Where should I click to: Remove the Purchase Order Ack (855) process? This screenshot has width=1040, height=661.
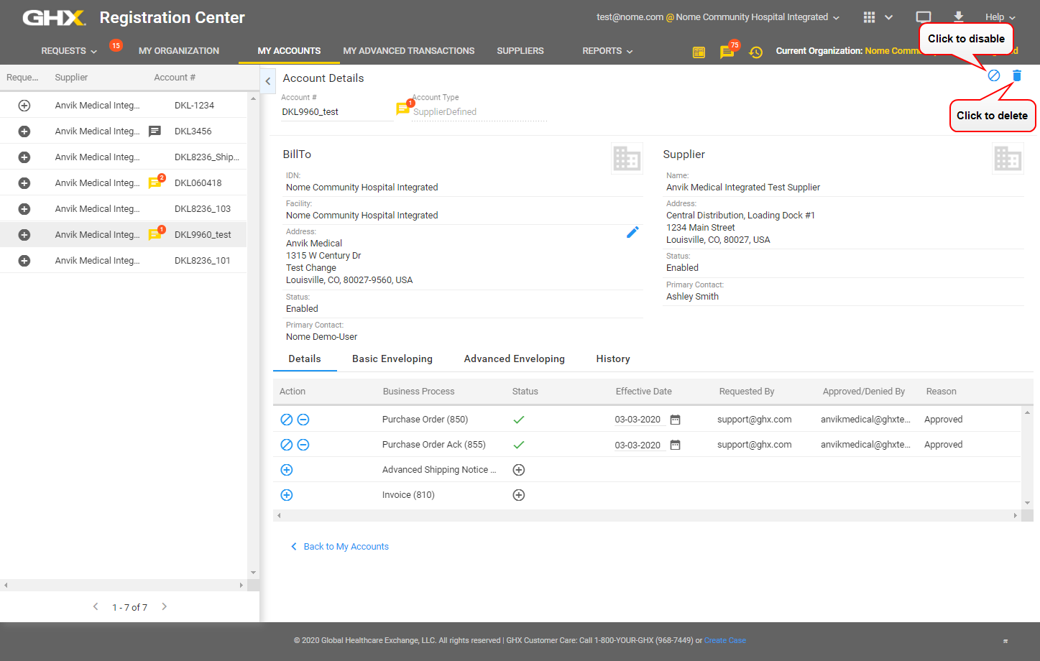click(x=303, y=445)
